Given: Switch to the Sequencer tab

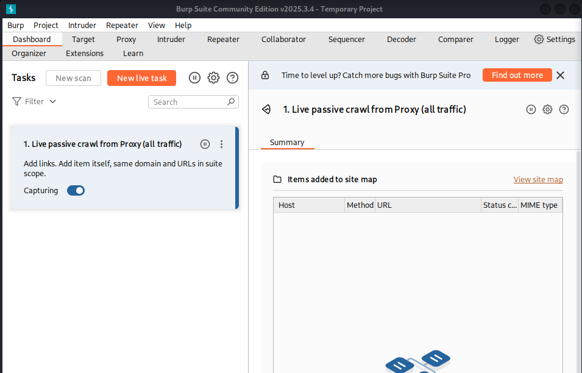Looking at the screenshot, I should pyautogui.click(x=347, y=40).
